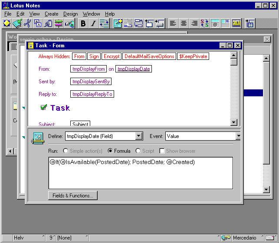Center text using the toolbar icon

(x=184, y=23)
